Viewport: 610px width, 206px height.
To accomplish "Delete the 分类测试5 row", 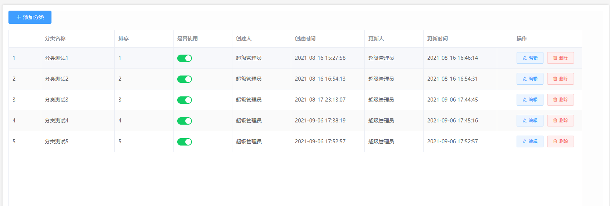I will 560,141.
